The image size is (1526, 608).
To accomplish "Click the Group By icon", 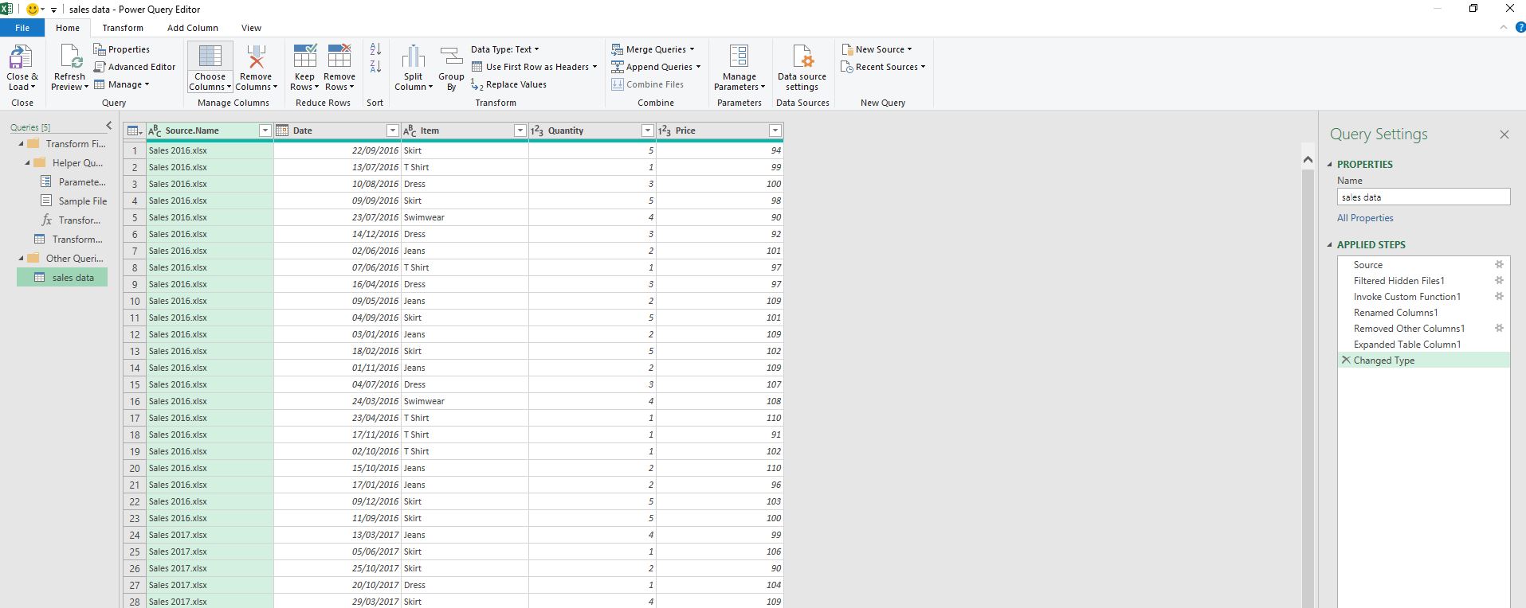I will (451, 57).
